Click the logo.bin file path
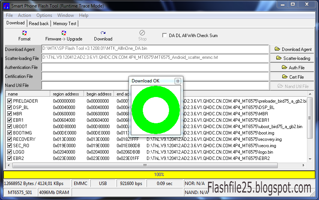 (210, 152)
